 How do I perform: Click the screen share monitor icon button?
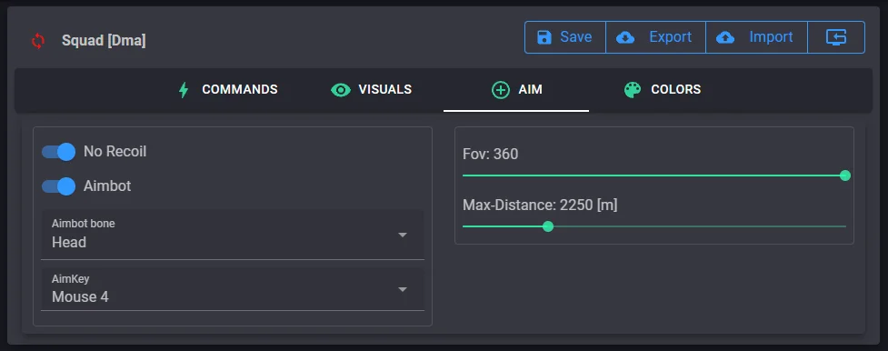coord(836,37)
